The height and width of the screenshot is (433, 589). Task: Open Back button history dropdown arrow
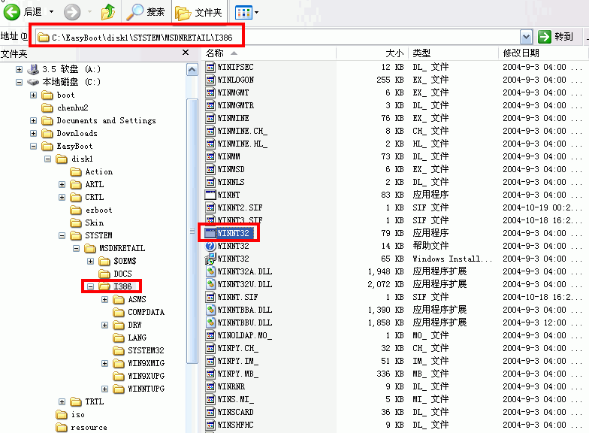pyautogui.click(x=51, y=12)
